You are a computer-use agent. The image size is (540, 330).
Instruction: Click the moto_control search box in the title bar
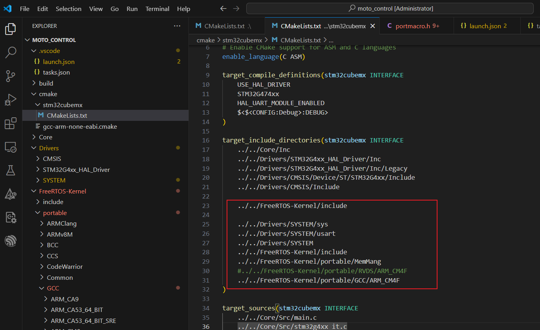coord(390,8)
